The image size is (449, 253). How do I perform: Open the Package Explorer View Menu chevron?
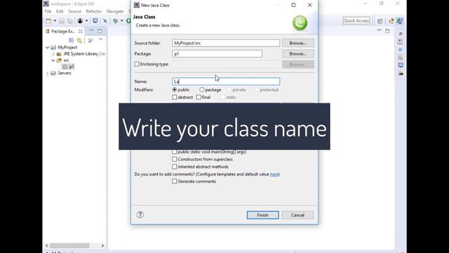point(100,40)
